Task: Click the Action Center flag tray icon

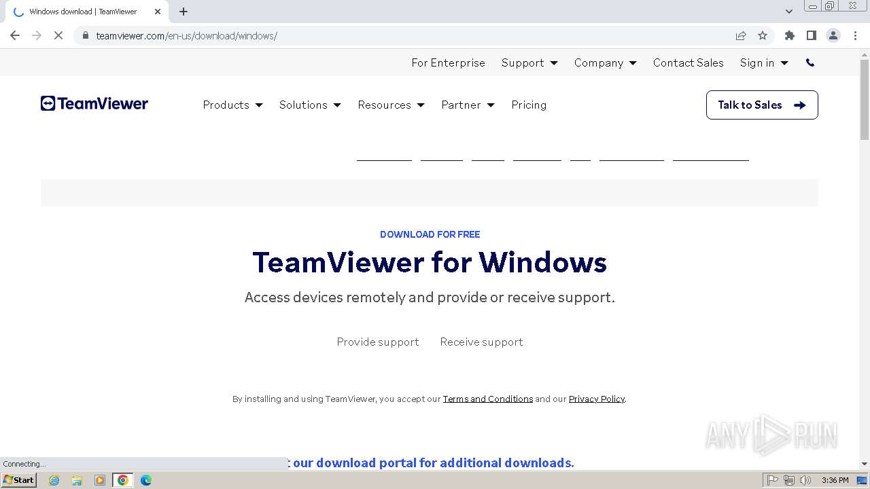Action: point(773,480)
